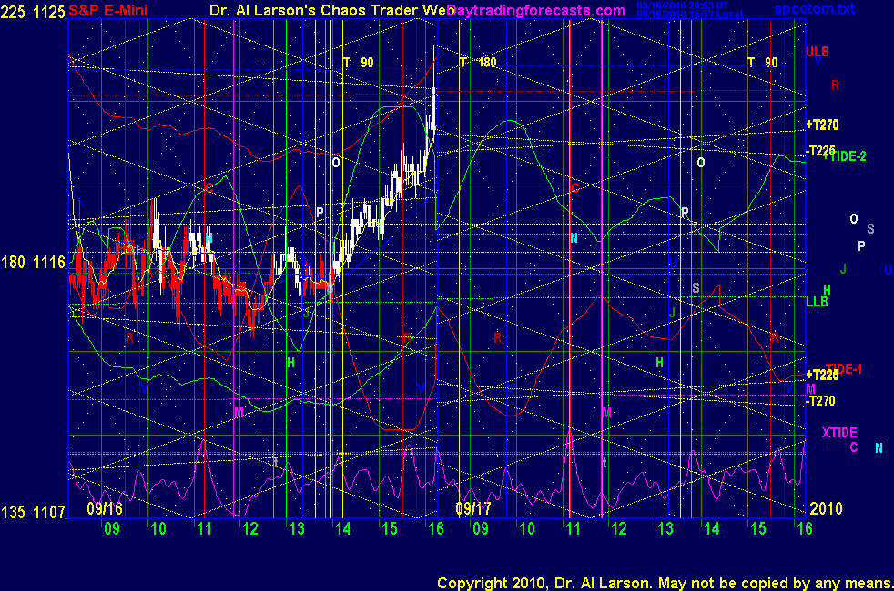This screenshot has width=894, height=591.
Task: Click the '180 1116' price axis label
Action: click(33, 263)
